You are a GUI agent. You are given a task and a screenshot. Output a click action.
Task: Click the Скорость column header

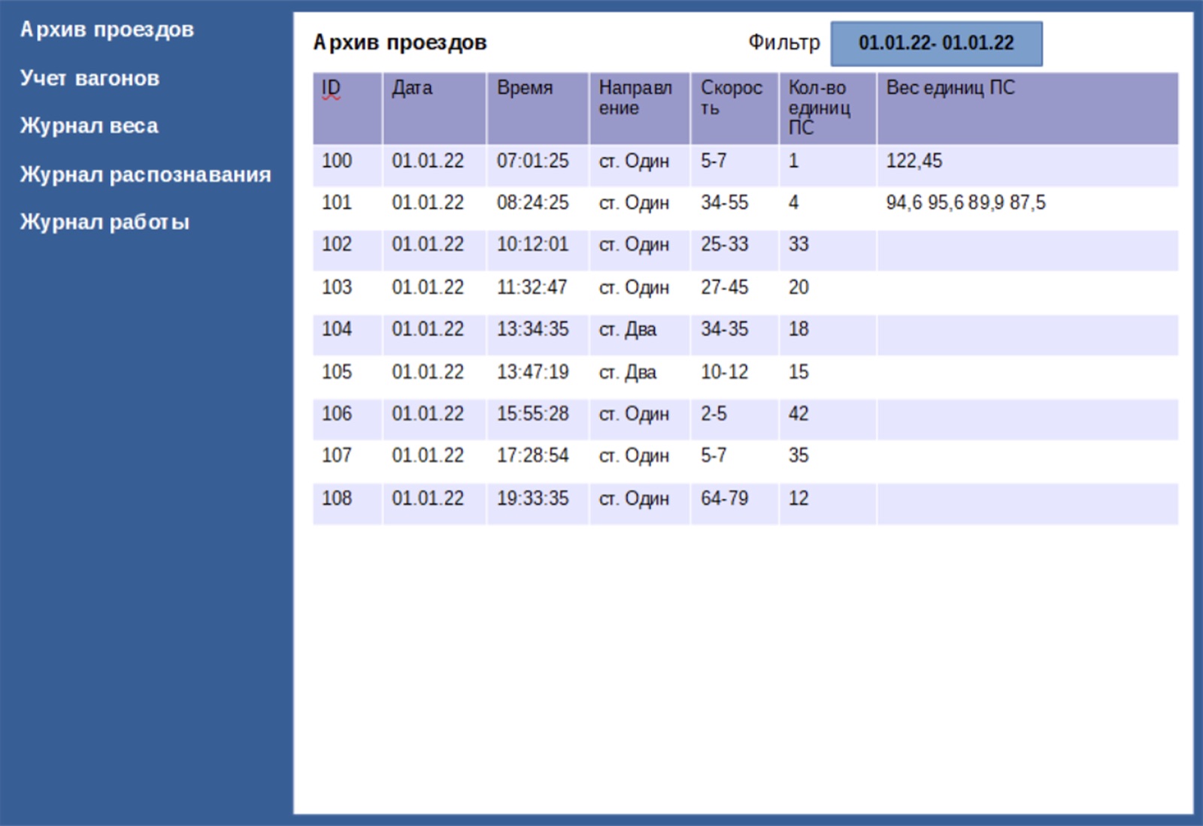[735, 108]
